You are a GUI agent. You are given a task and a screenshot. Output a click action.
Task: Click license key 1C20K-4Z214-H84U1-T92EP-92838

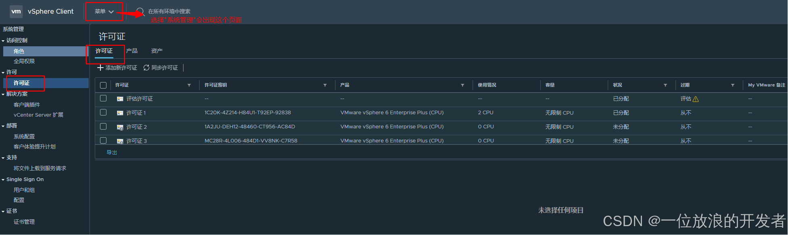click(248, 113)
